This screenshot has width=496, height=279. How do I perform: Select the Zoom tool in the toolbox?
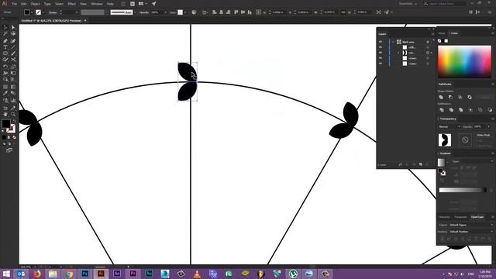pyautogui.click(x=13, y=114)
